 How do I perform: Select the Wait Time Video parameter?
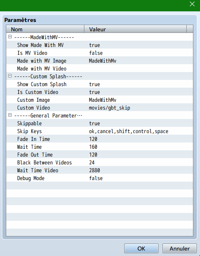[100, 170]
